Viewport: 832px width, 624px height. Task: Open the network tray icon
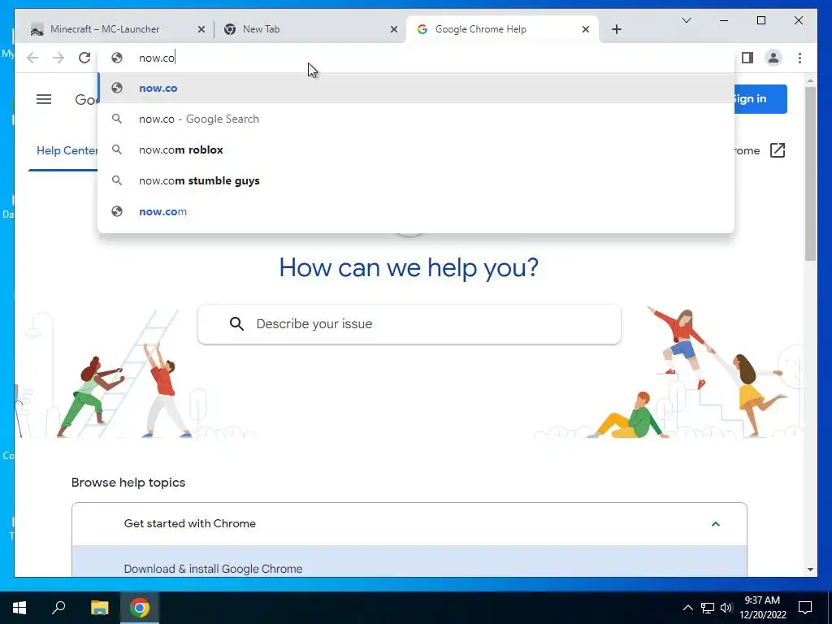(x=708, y=608)
